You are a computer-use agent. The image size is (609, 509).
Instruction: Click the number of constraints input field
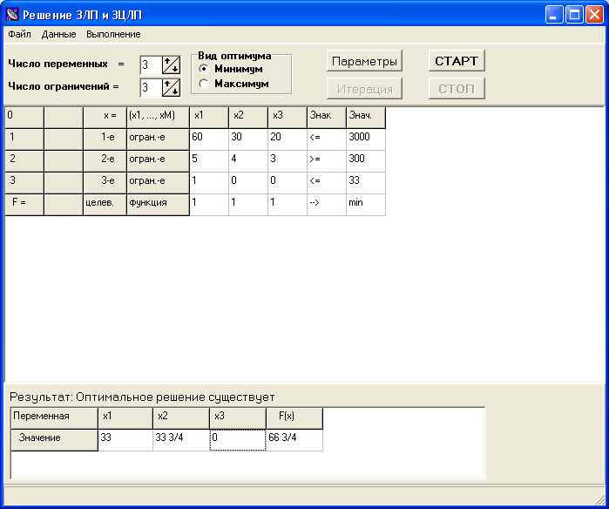[x=151, y=87]
